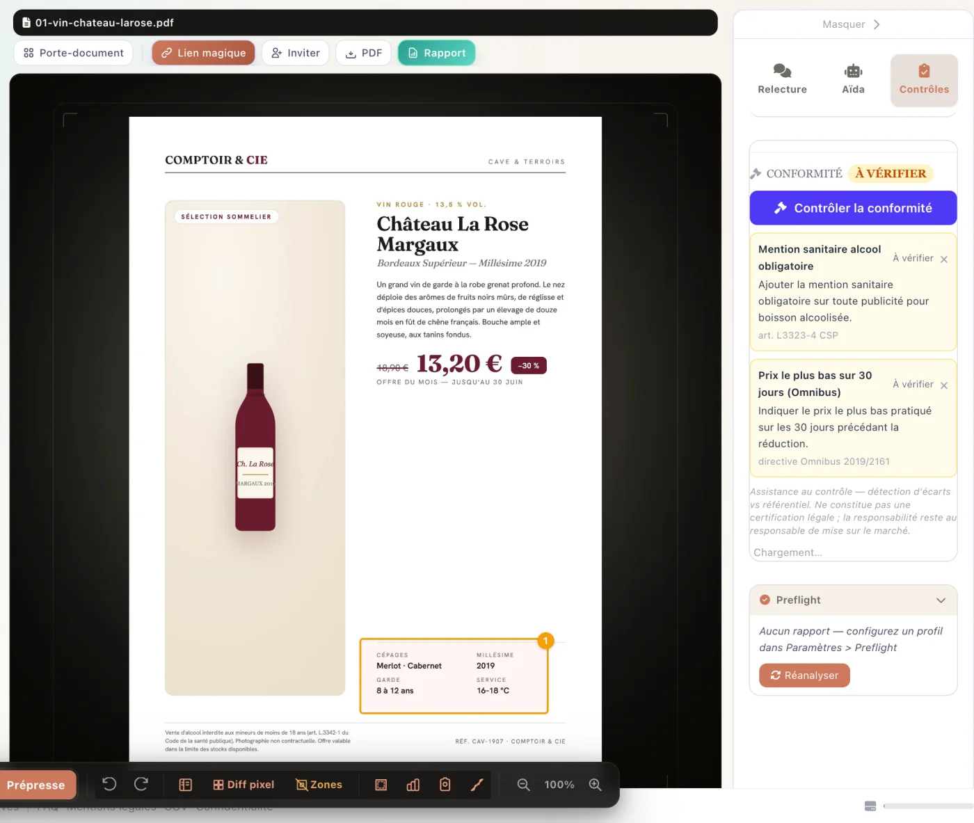Click À vérifier on Mention sanitaire card
This screenshot has width=974, height=823.
click(x=913, y=258)
